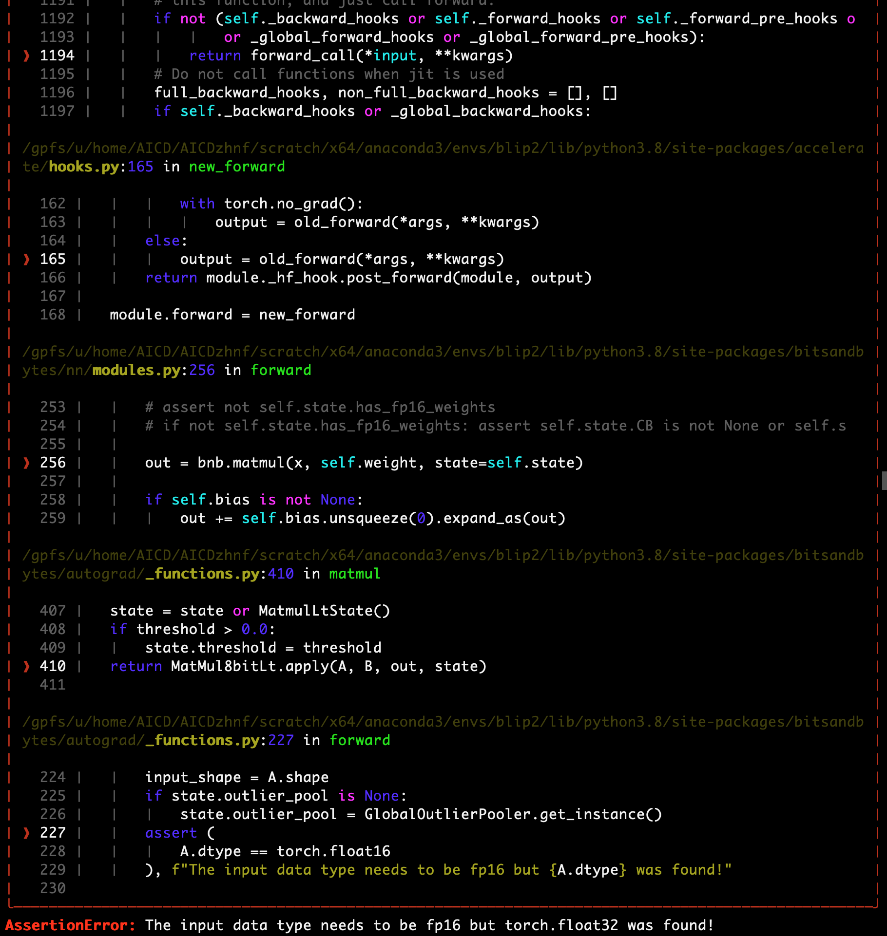Click 'out += self.bias.unsqueeze(0)' line

pos(373,518)
